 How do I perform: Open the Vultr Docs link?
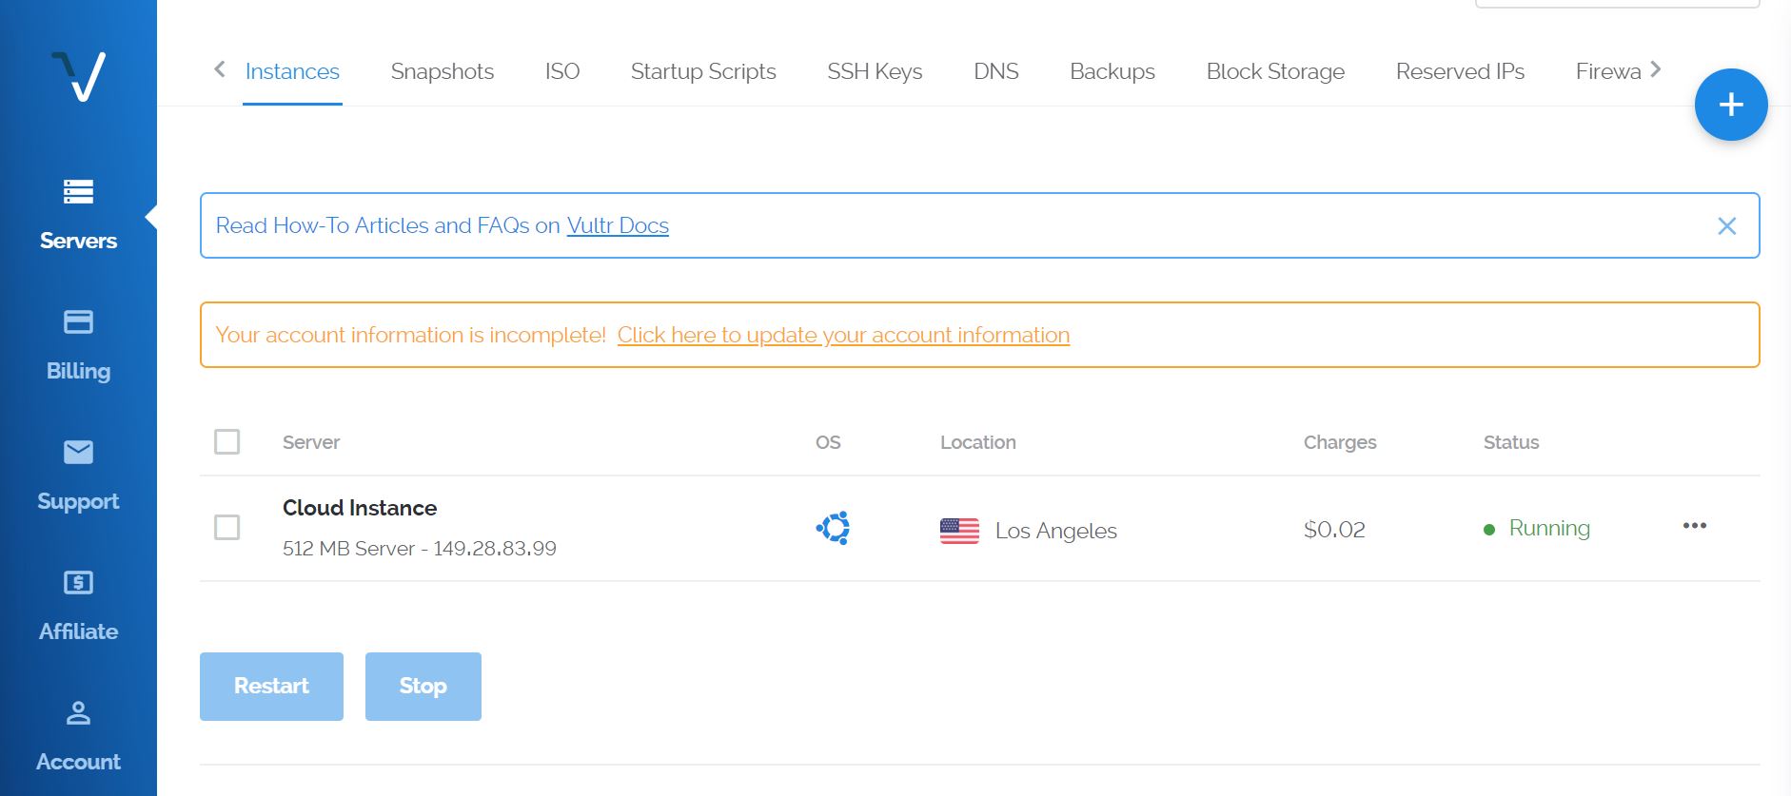click(x=618, y=225)
